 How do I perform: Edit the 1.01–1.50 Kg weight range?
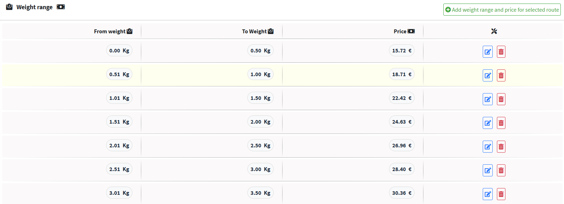click(x=488, y=99)
